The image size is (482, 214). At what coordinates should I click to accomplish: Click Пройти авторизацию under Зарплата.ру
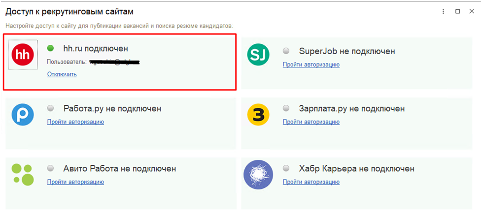pos(311,122)
